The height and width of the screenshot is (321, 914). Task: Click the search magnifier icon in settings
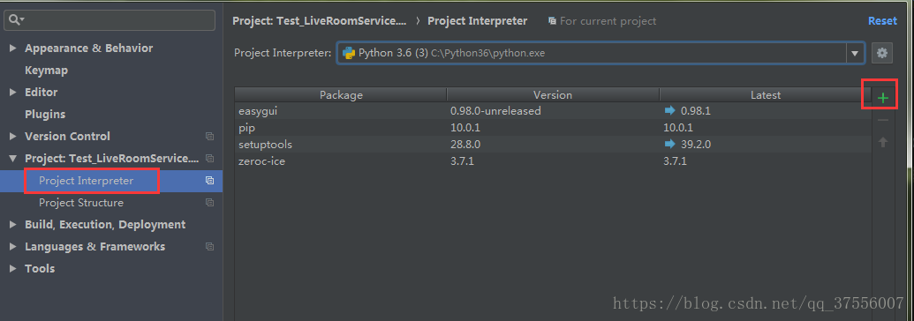14,19
